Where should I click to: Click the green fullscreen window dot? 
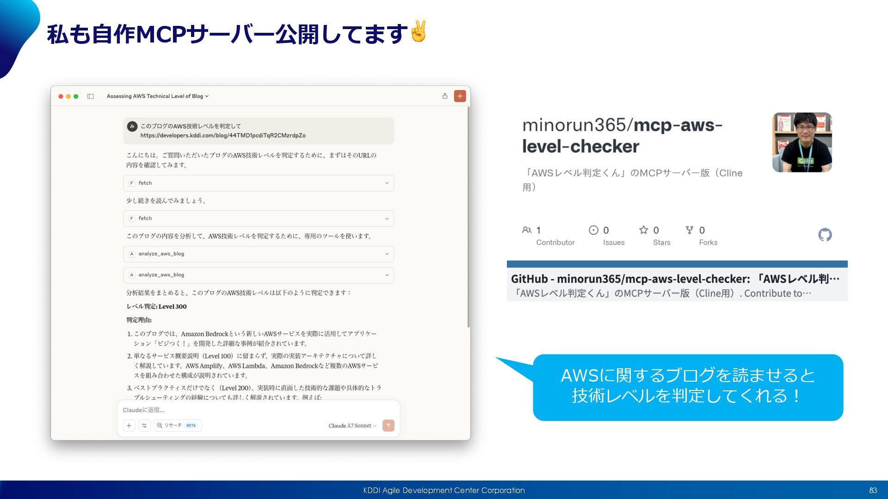(x=76, y=97)
